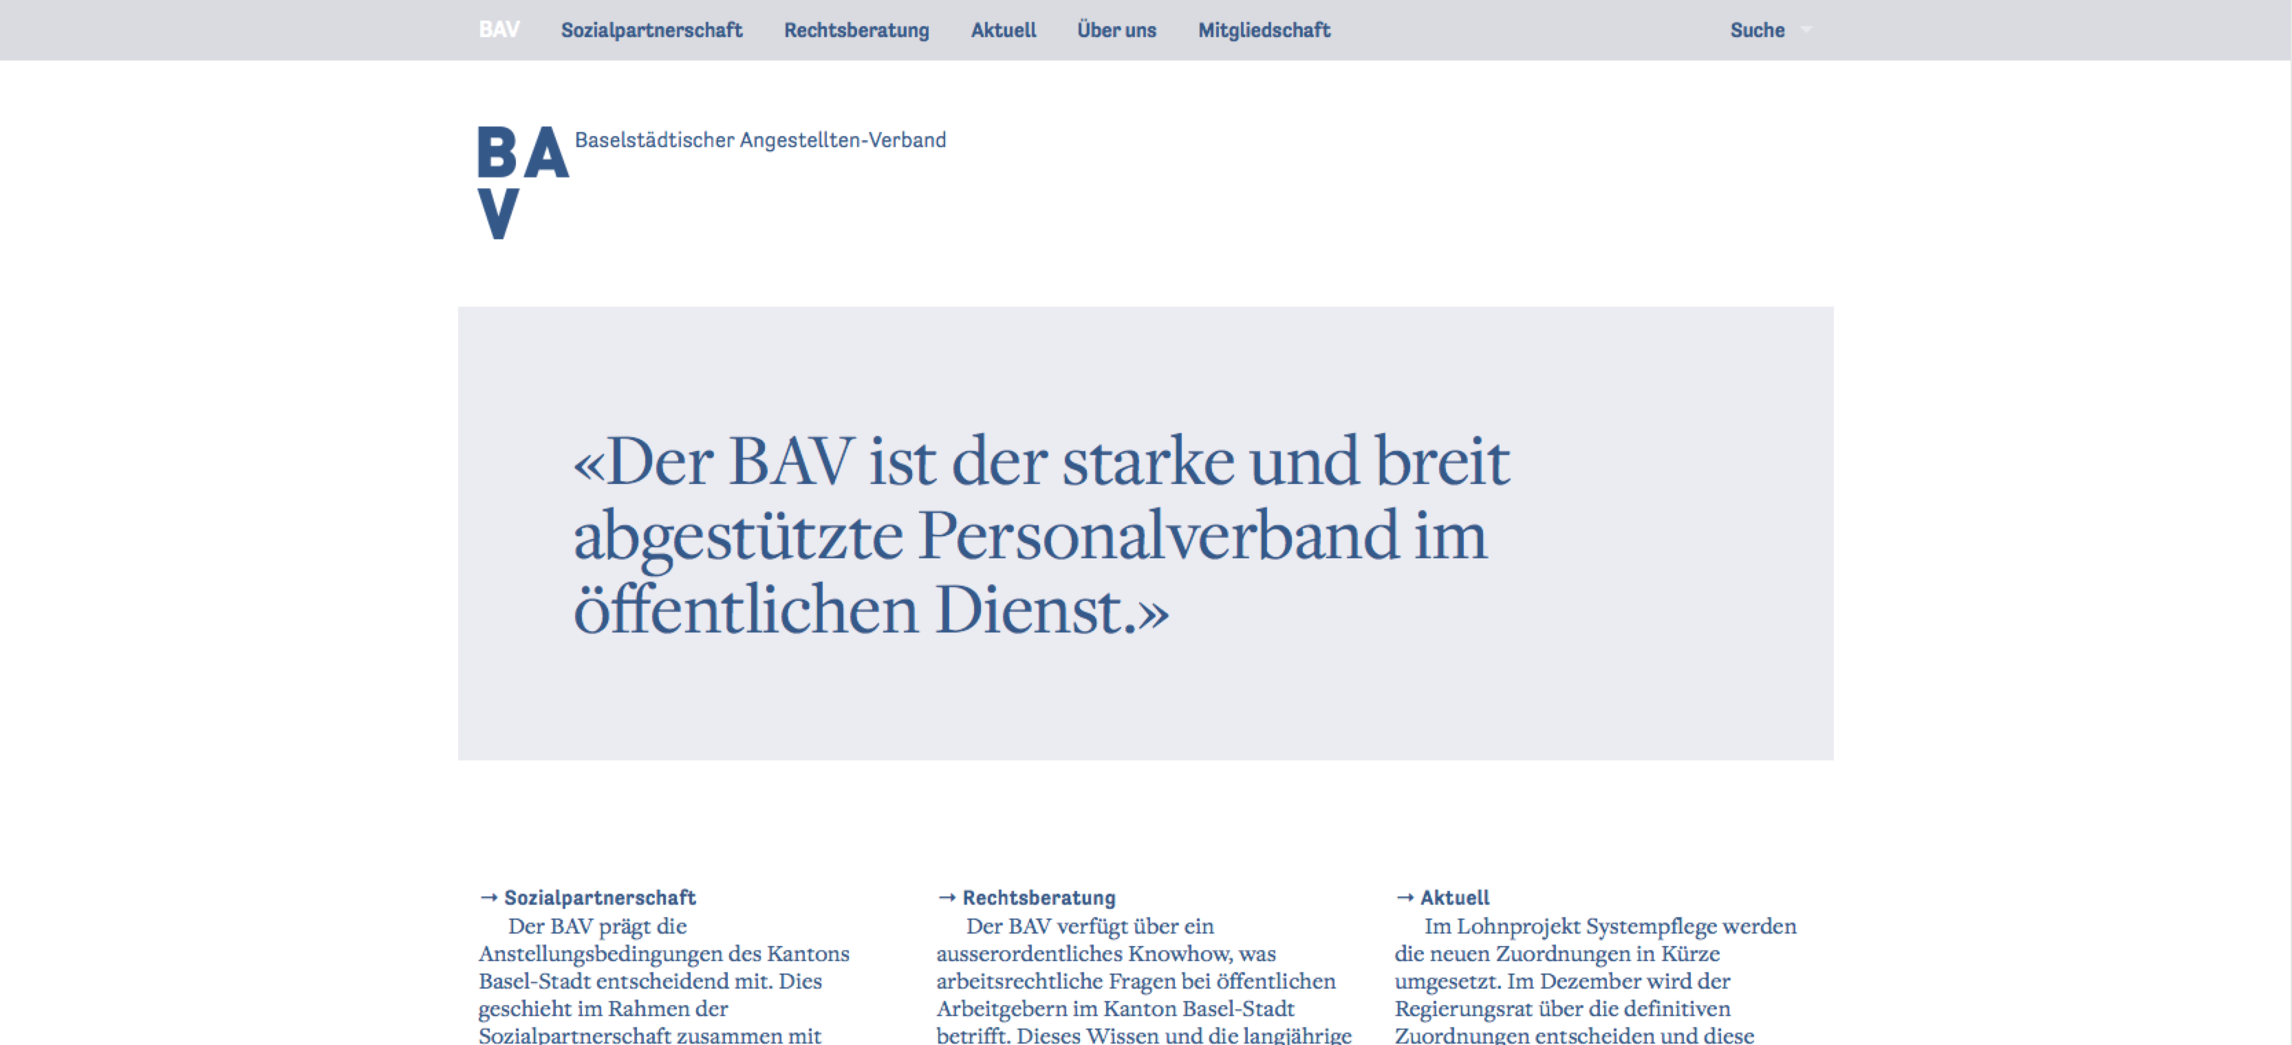Image resolution: width=2292 pixels, height=1045 pixels.
Task: Go to Mitgliedschaft in the navigation
Action: click(1264, 30)
